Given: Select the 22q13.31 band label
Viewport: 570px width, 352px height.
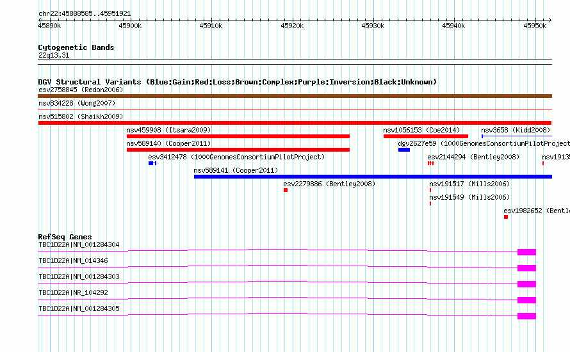Looking at the screenshot, I should 54,56.
